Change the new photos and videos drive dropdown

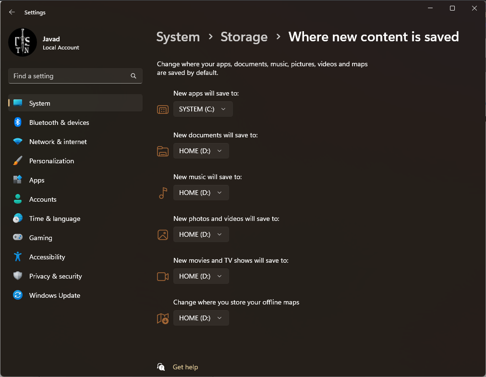click(x=201, y=234)
